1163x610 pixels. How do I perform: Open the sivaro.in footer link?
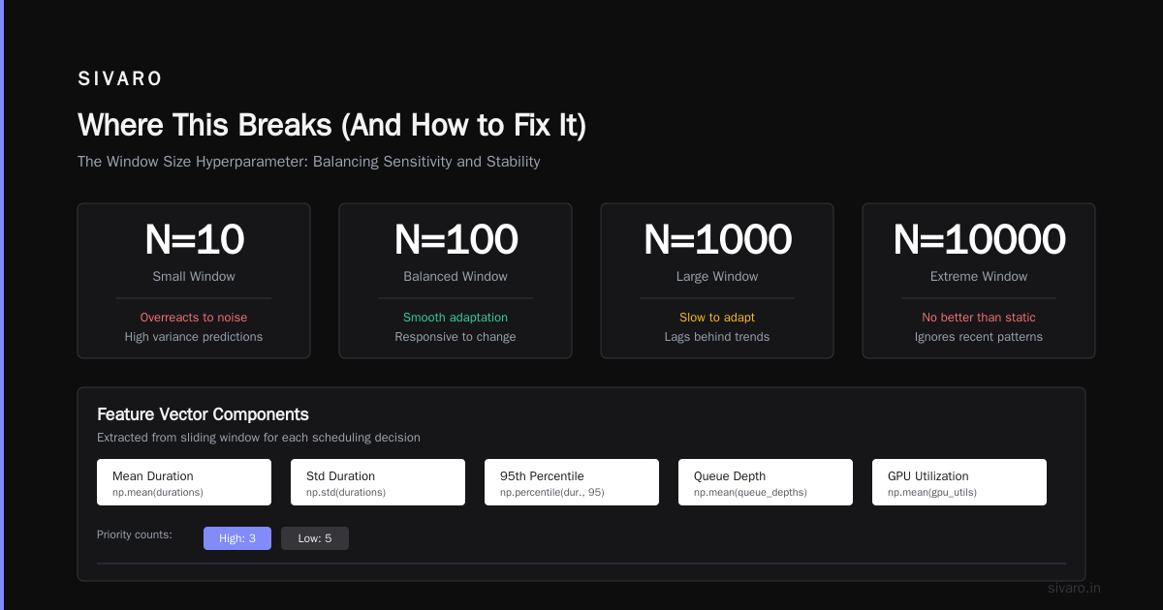1075,588
